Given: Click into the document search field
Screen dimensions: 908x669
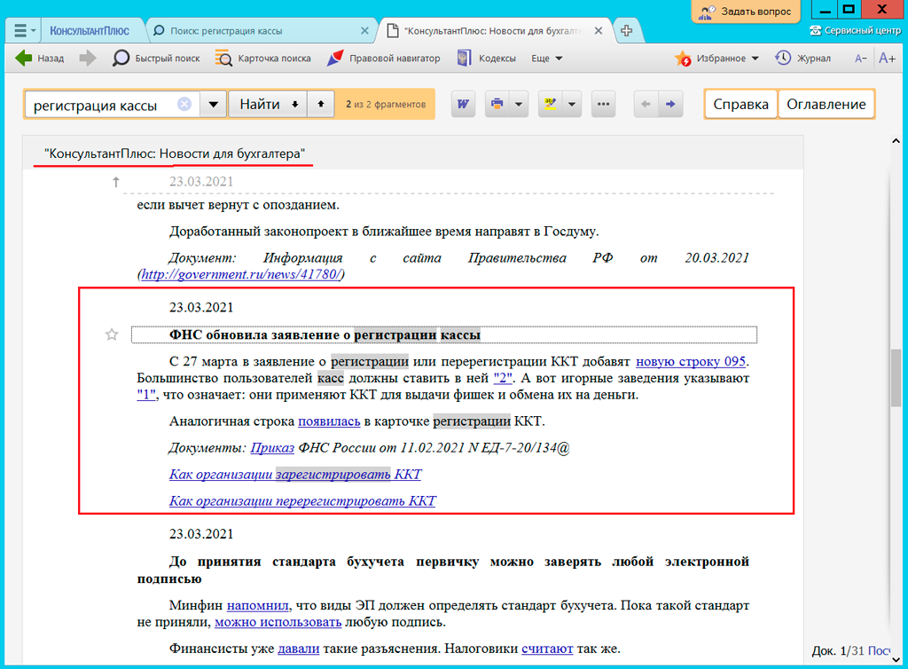Looking at the screenshot, I should tap(105, 105).
